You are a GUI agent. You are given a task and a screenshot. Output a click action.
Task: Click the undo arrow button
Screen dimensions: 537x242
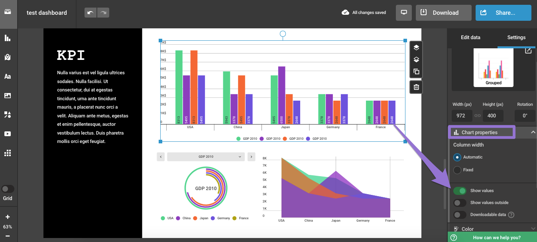click(90, 13)
